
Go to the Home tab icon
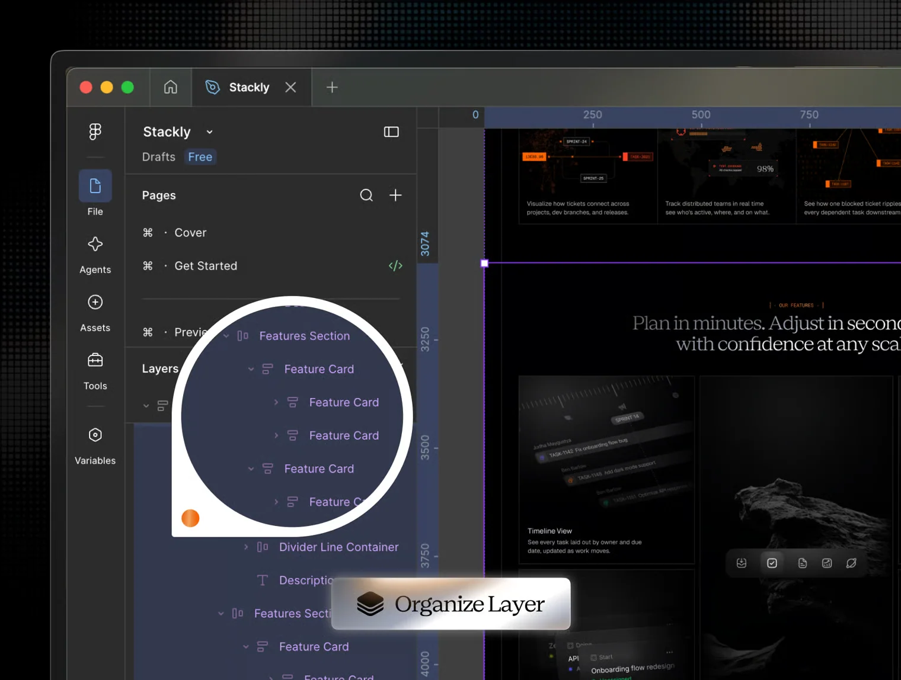(171, 87)
